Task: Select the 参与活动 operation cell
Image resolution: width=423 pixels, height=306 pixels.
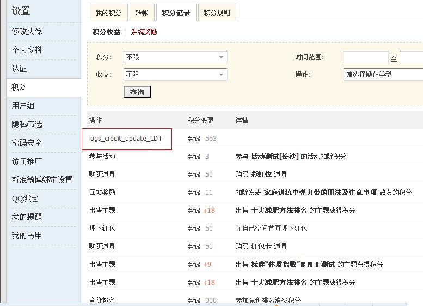Action: point(102,157)
